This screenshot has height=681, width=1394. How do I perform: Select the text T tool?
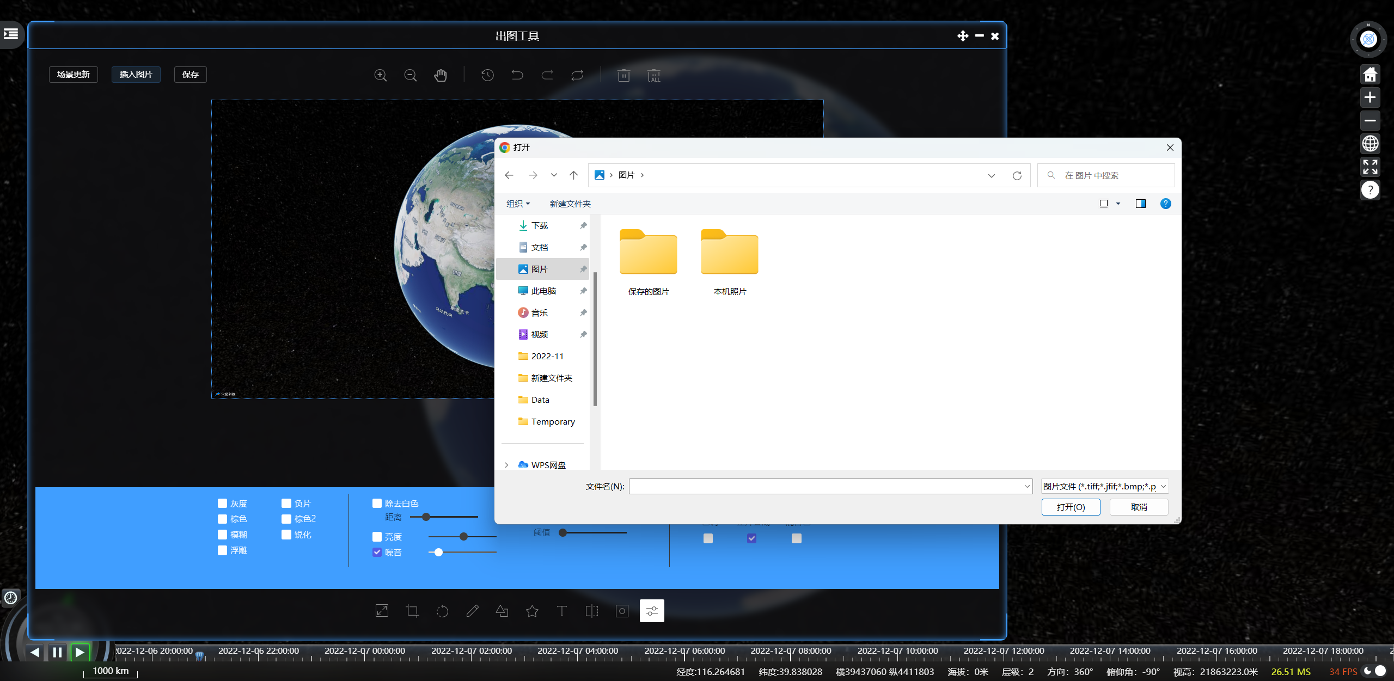click(x=562, y=611)
